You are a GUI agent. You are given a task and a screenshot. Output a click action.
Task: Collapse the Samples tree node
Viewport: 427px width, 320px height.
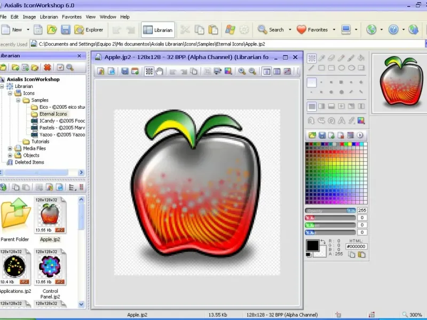click(x=18, y=100)
